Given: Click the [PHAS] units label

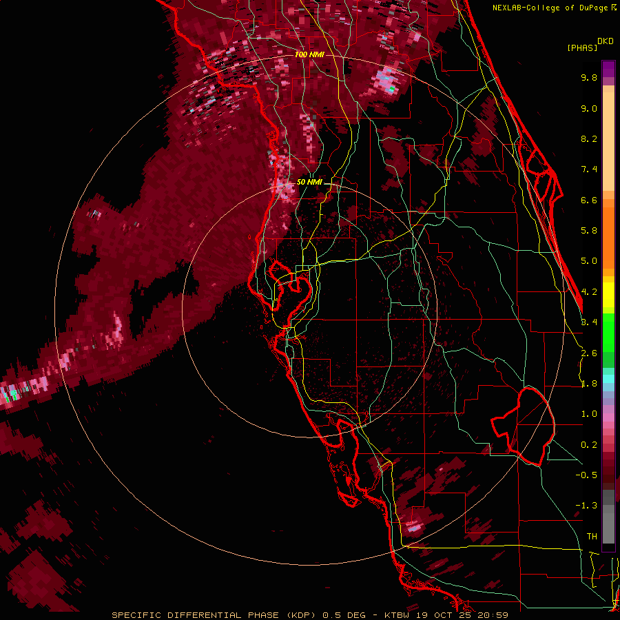Looking at the screenshot, I should point(582,48).
